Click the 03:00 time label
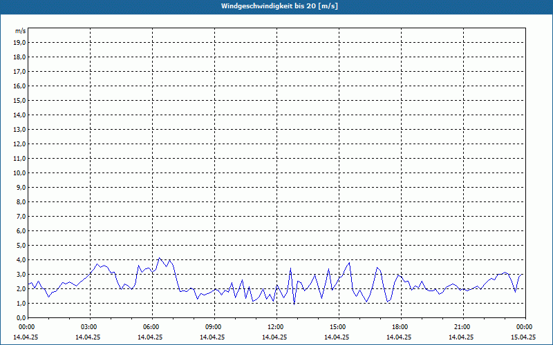 coord(91,327)
